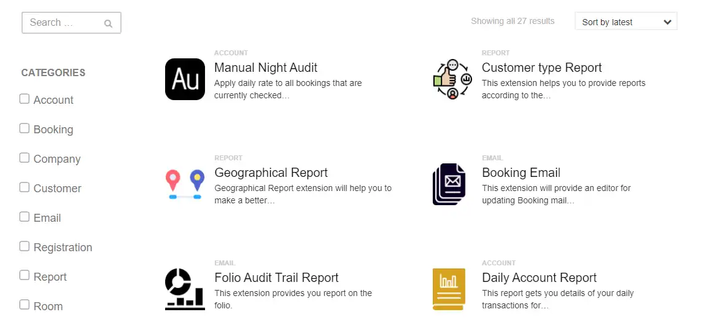Screen dimensions: 701x328
Task: Click the EMAIL tag above Booking Email
Action: [x=492, y=158]
